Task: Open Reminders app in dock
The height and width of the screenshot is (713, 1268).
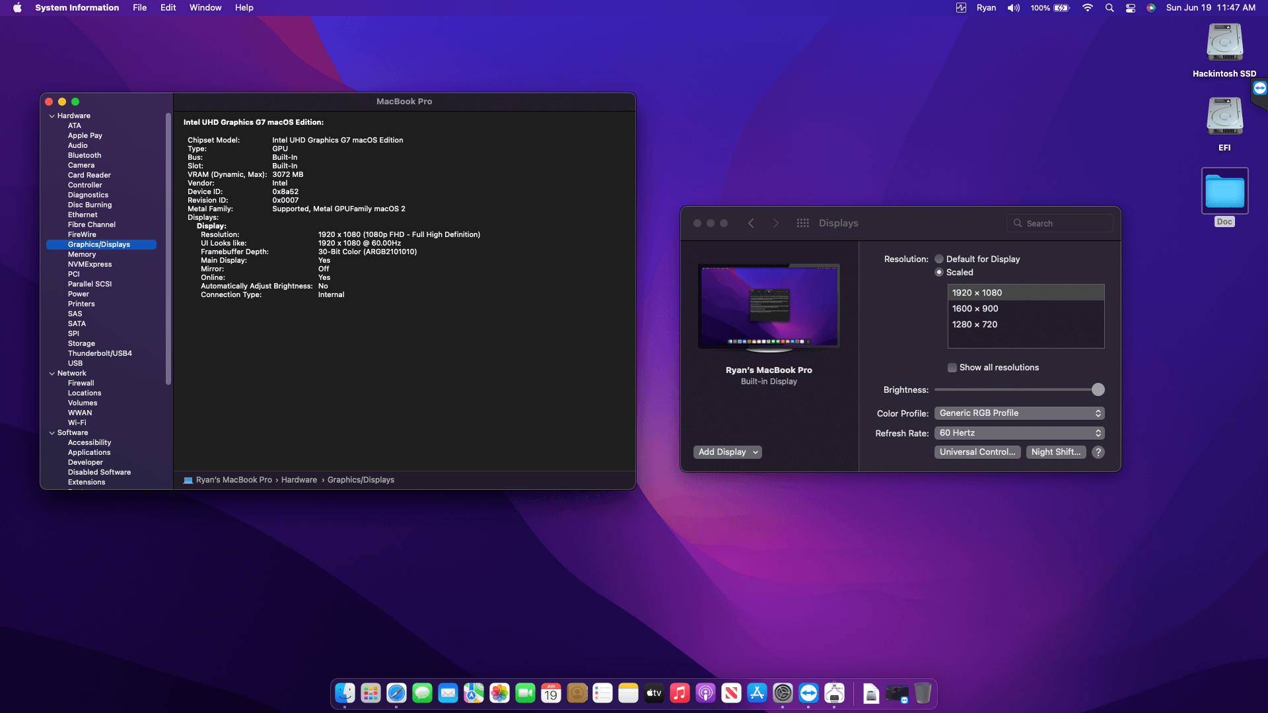Action: point(602,693)
